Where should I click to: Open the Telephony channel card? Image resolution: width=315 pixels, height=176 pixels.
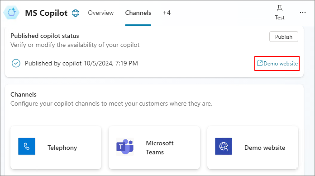(x=56, y=148)
